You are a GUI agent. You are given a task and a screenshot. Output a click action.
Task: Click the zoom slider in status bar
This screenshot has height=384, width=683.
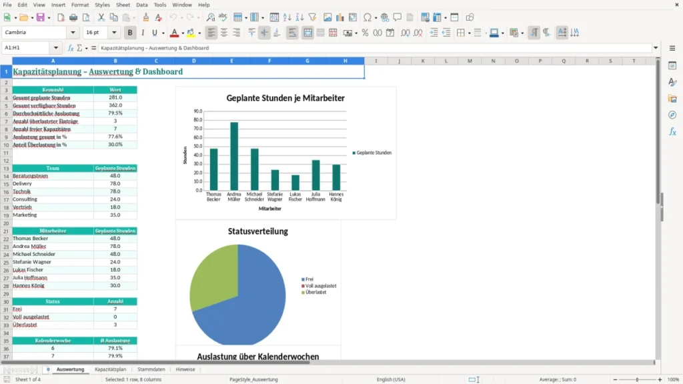coord(637,379)
